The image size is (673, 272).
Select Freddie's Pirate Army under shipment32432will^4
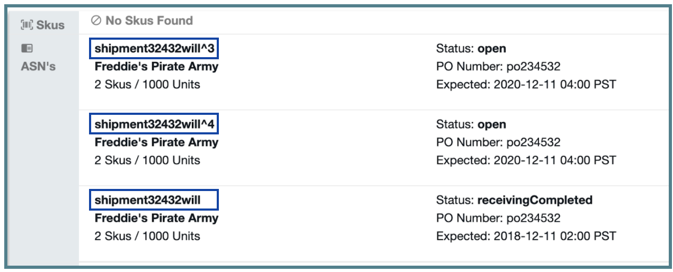pyautogui.click(x=156, y=142)
